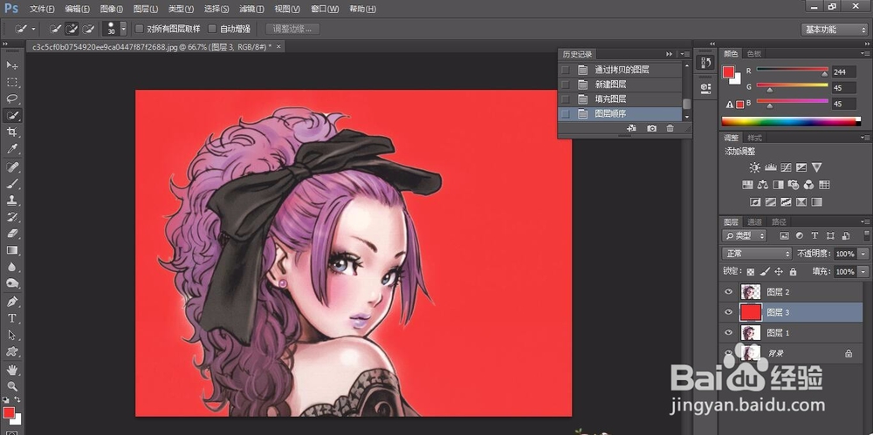Delete current history state via trash icon
The image size is (873, 435).
pos(670,128)
